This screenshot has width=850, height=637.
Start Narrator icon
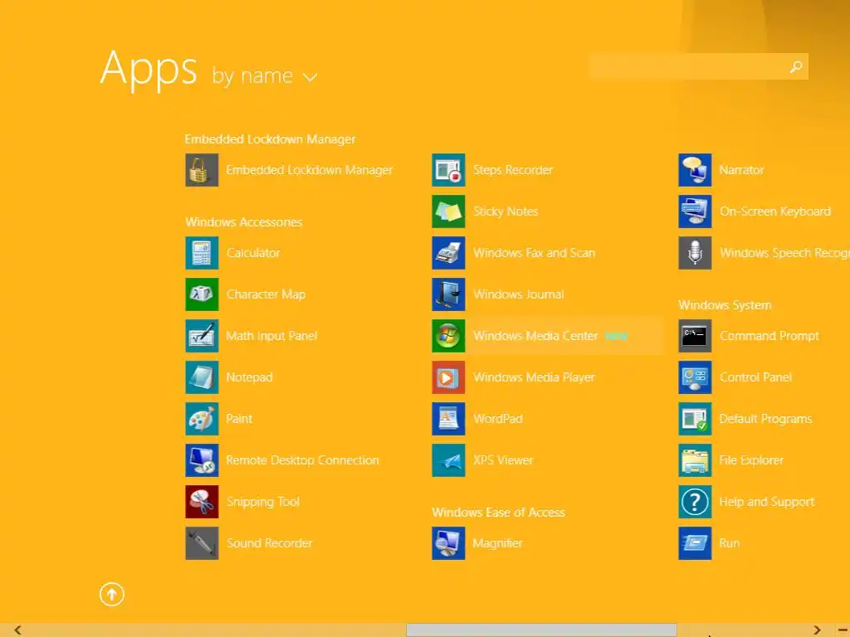pos(695,170)
